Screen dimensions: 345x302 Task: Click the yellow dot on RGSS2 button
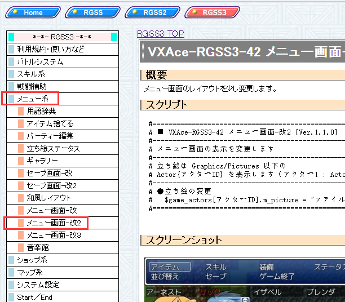135,12
